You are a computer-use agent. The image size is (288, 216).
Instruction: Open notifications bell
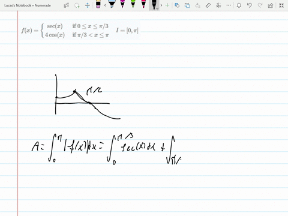[239, 5]
